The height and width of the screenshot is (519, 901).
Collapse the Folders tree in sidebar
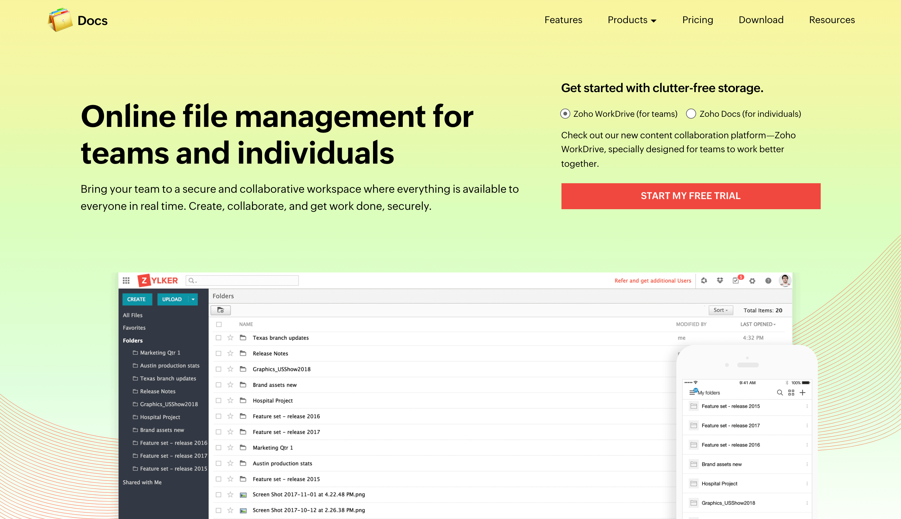[132, 341]
